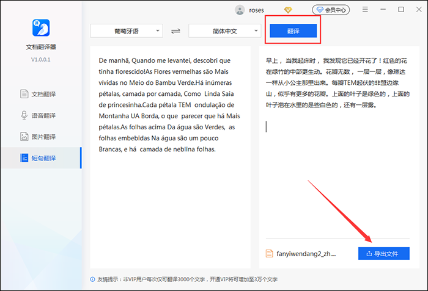The width and height of the screenshot is (428, 291).
Task: Switch to 语音翻译 voice translation tab
Action: click(40, 115)
